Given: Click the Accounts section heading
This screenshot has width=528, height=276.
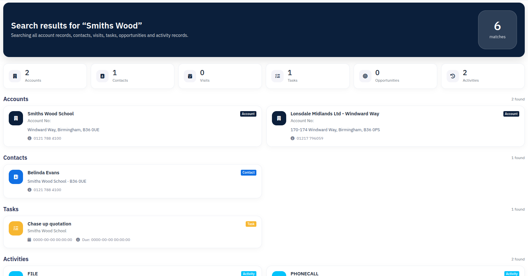Looking at the screenshot, I should 16,99.
